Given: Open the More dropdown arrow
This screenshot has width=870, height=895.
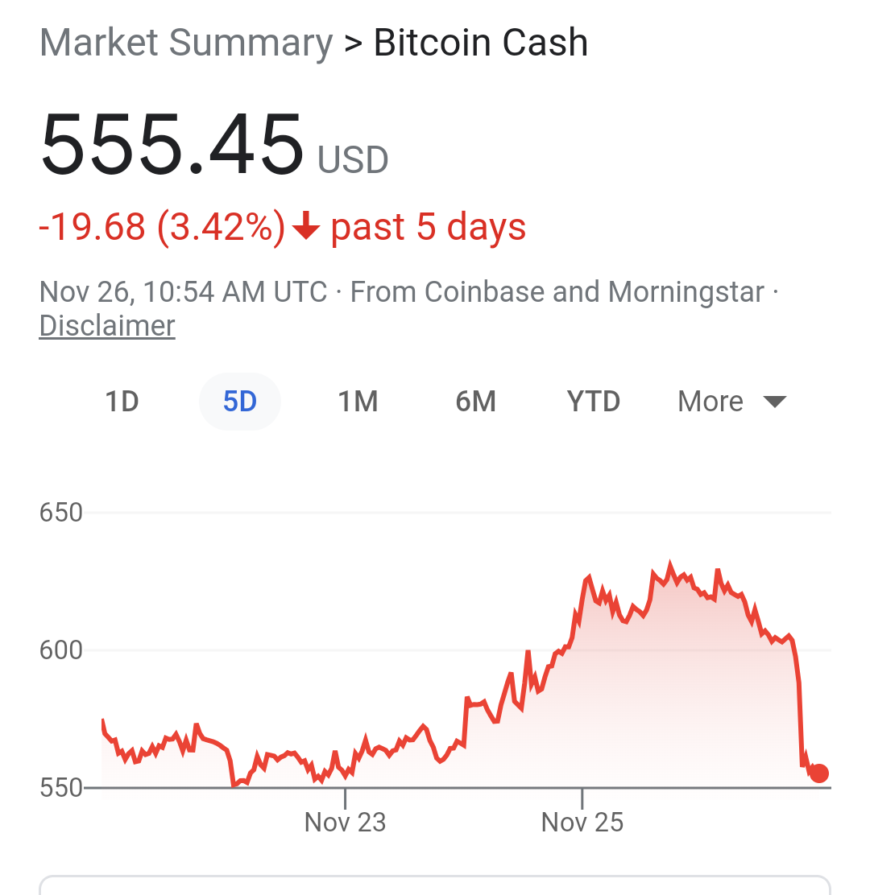Looking at the screenshot, I should point(775,402).
